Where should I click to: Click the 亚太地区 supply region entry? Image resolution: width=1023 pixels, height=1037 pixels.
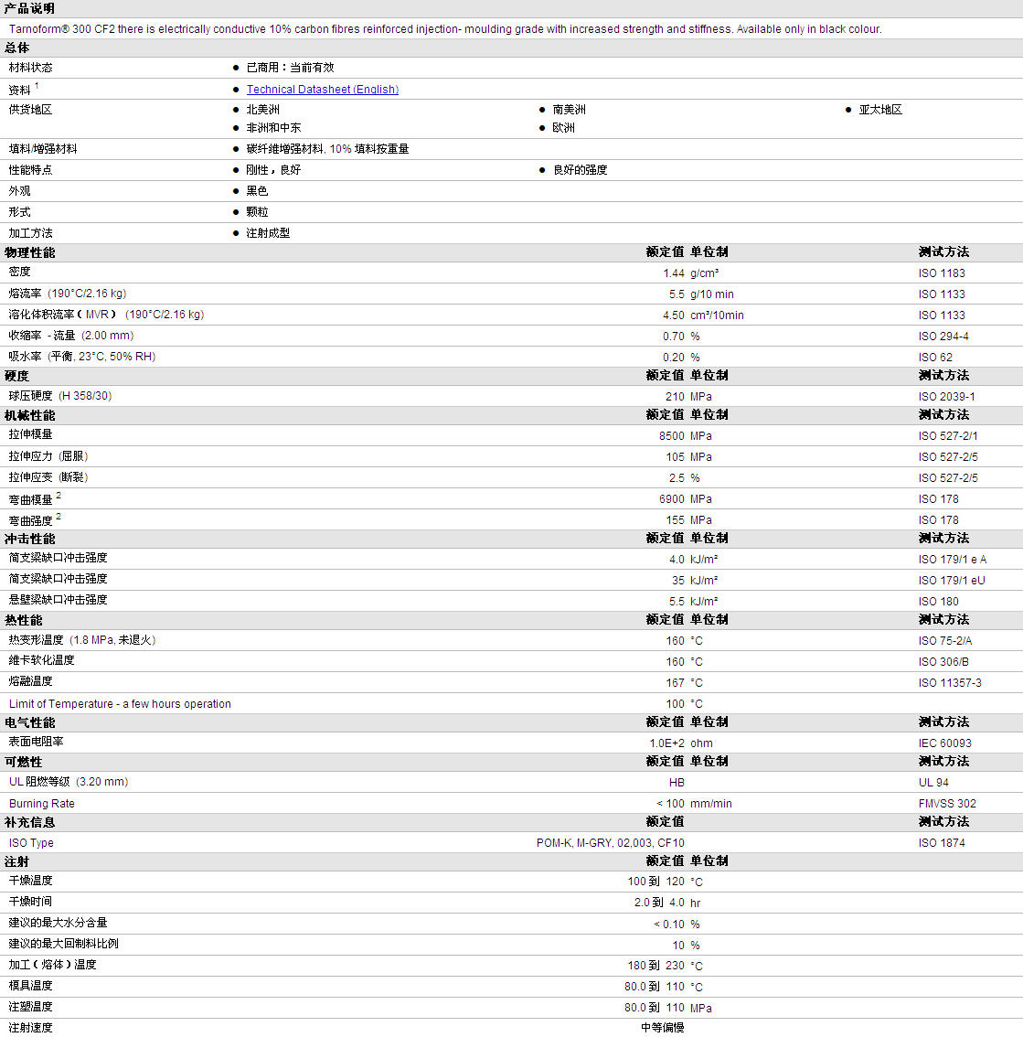click(880, 109)
